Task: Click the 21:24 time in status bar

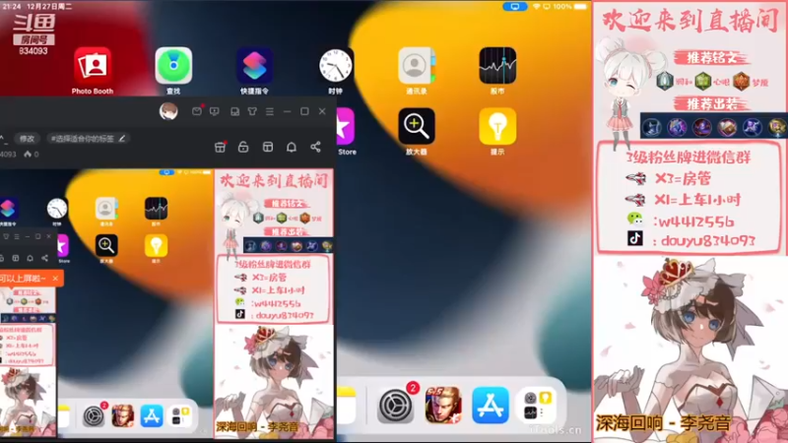Action: [12, 7]
